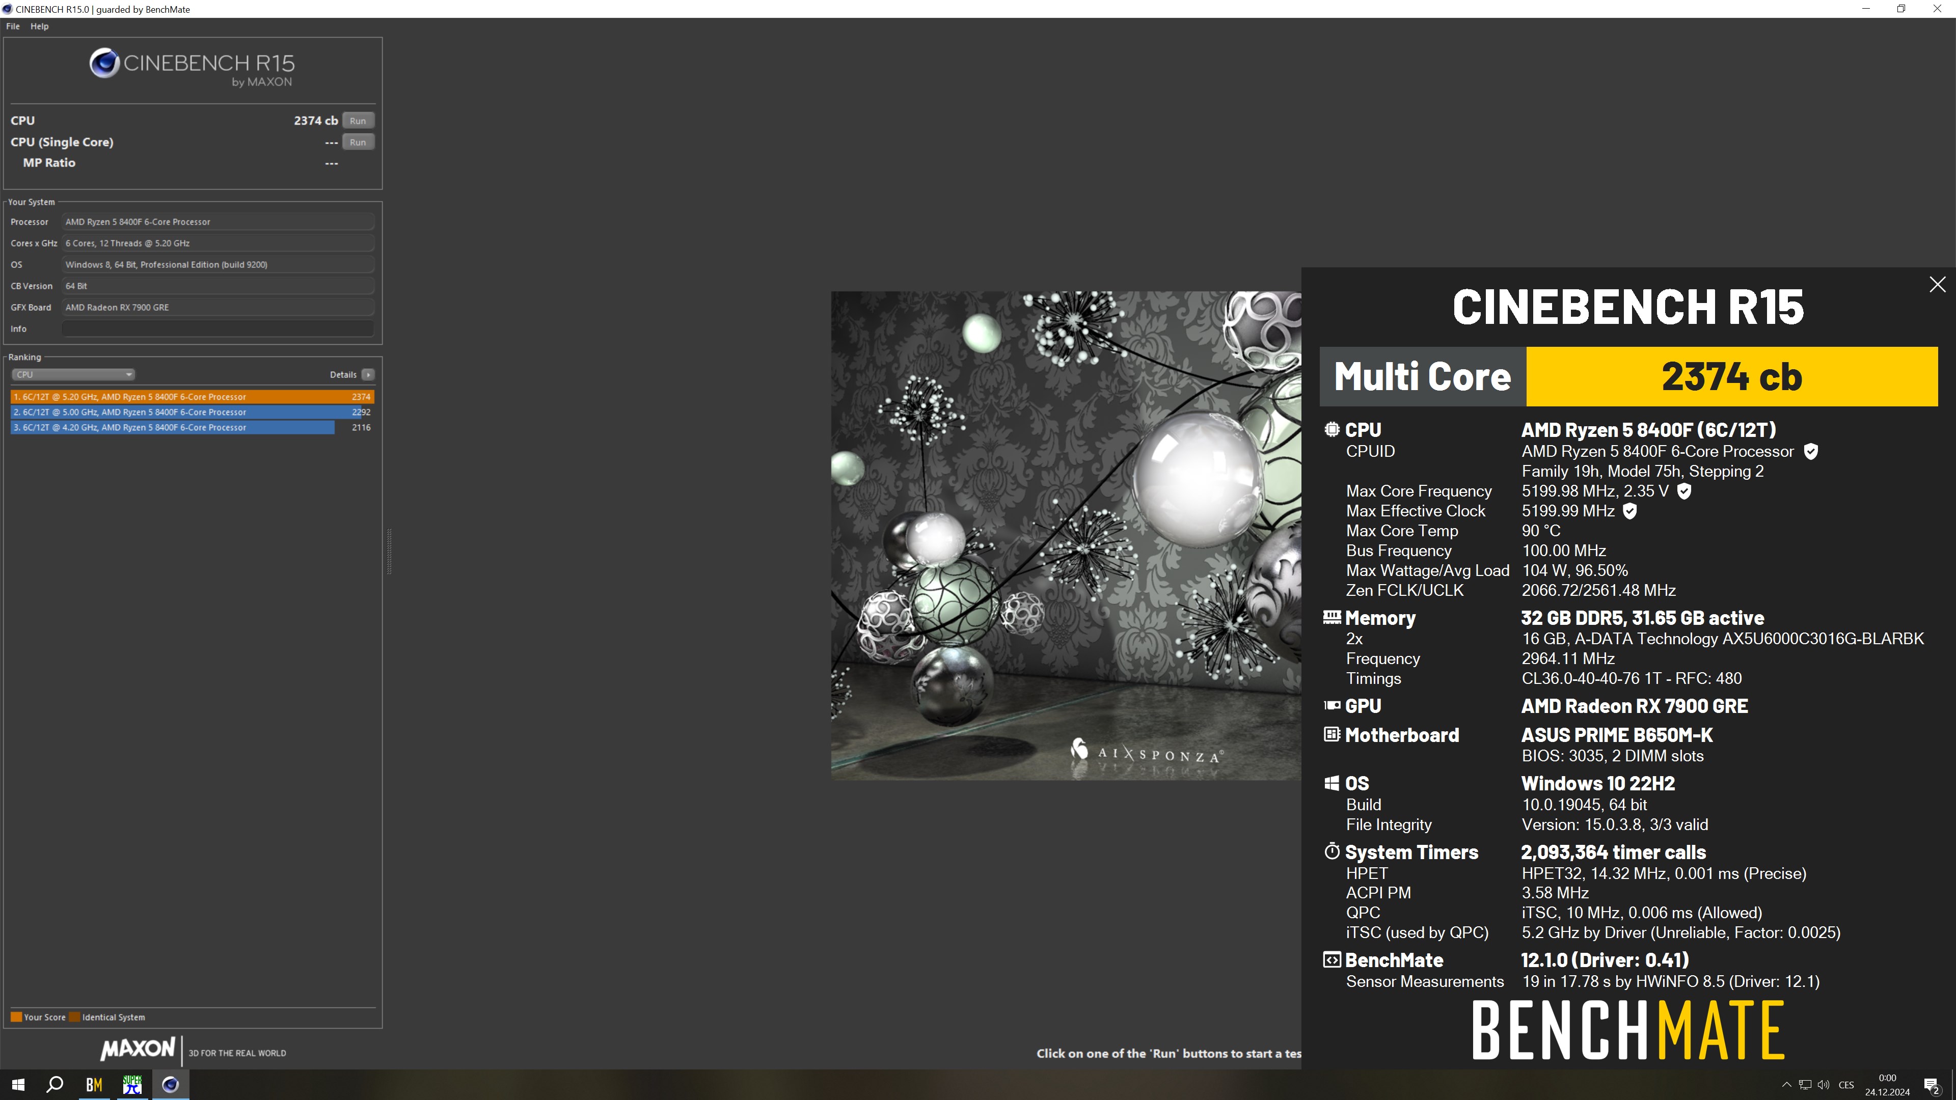Expand ranking Details arrow button
Image resolution: width=1956 pixels, height=1100 pixels.
click(368, 374)
